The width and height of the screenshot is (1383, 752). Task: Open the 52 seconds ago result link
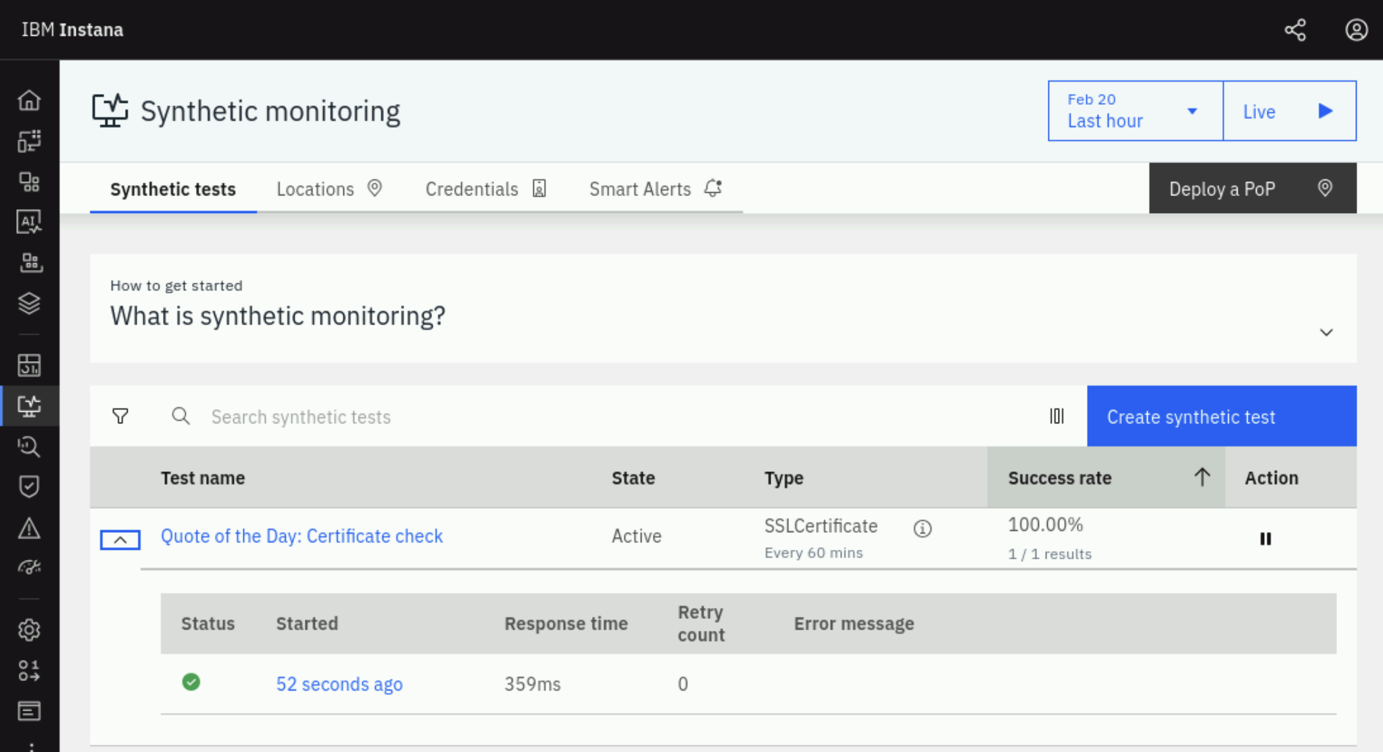point(339,684)
